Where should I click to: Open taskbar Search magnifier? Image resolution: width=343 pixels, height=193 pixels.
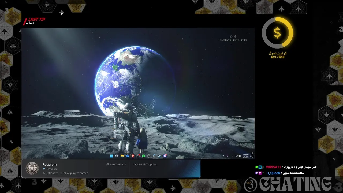[x=117, y=156]
